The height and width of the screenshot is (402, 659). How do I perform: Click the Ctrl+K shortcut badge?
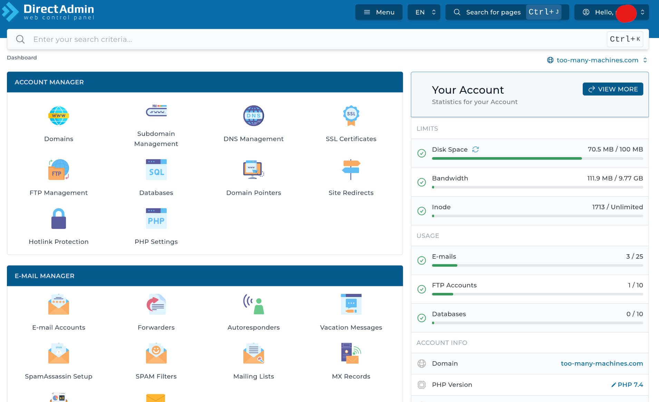pyautogui.click(x=625, y=39)
